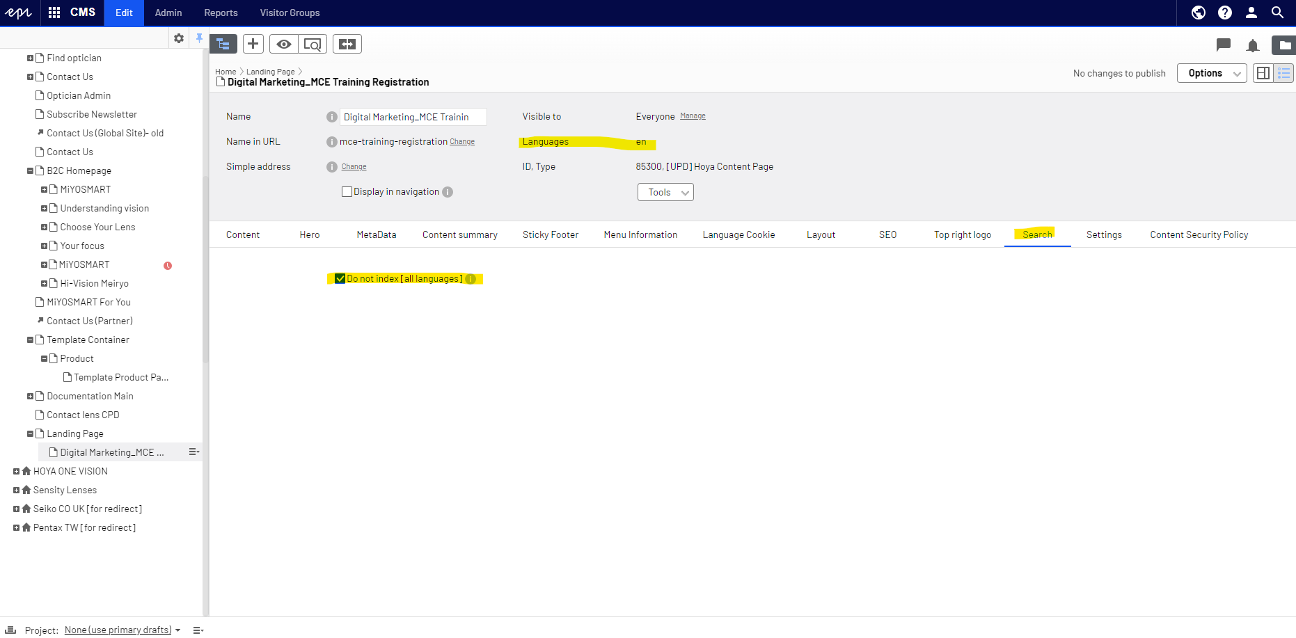Click Change link for Name in URL
The image size is (1296, 638).
tap(462, 142)
